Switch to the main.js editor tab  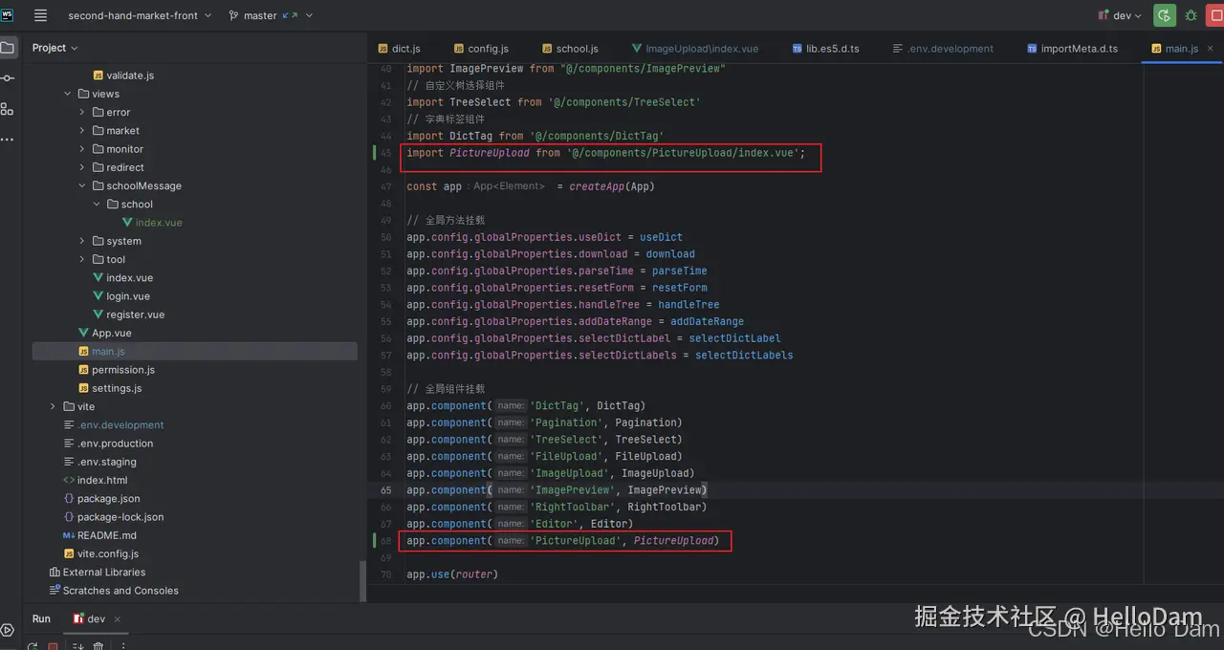pos(1181,48)
